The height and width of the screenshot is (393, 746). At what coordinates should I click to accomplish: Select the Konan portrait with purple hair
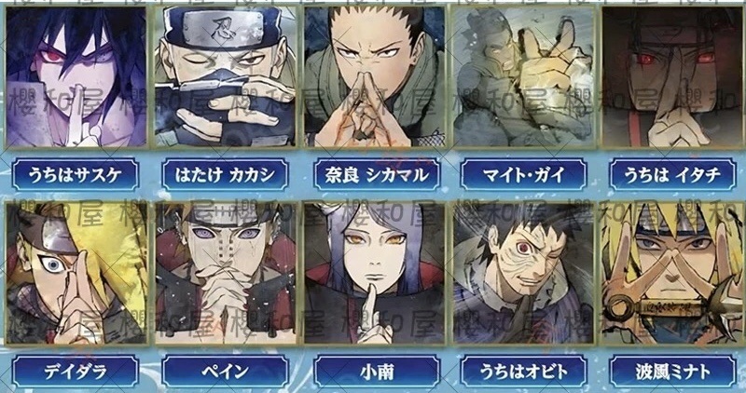[x=375, y=273]
